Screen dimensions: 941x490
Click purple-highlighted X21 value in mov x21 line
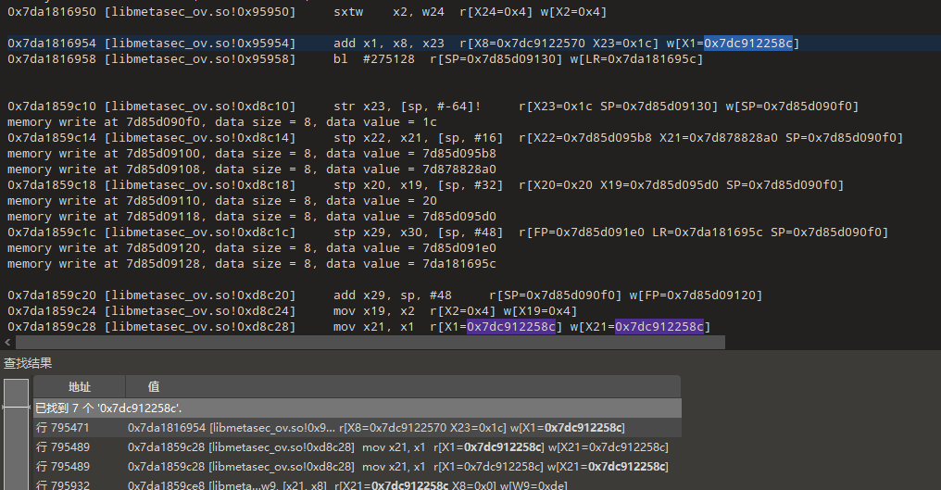tap(661, 326)
